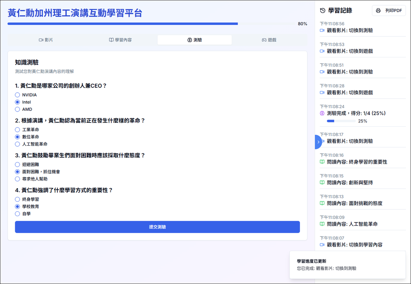Viewport: 411px width, 284px height.
Task: Click the 提交測驗 submit button
Action: click(x=157, y=227)
